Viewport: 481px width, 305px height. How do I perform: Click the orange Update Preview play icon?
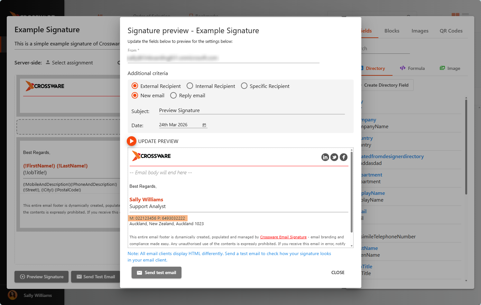[131, 141]
